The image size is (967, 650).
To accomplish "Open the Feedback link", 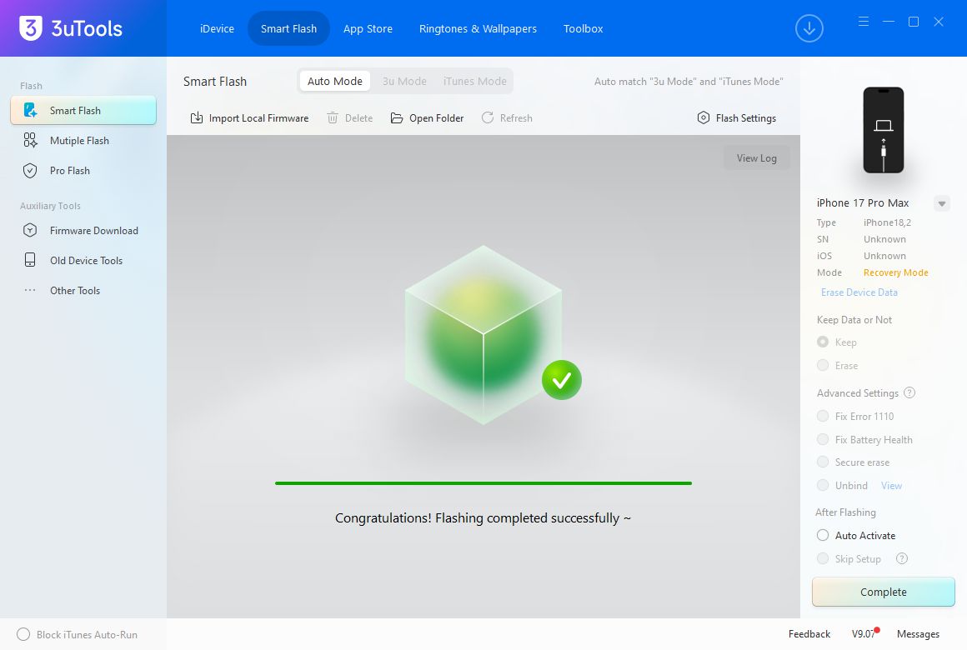I will [809, 634].
